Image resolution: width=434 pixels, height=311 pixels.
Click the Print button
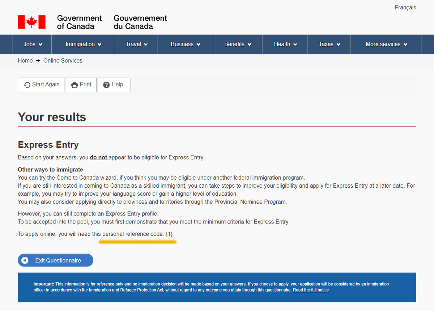pyautogui.click(x=81, y=85)
